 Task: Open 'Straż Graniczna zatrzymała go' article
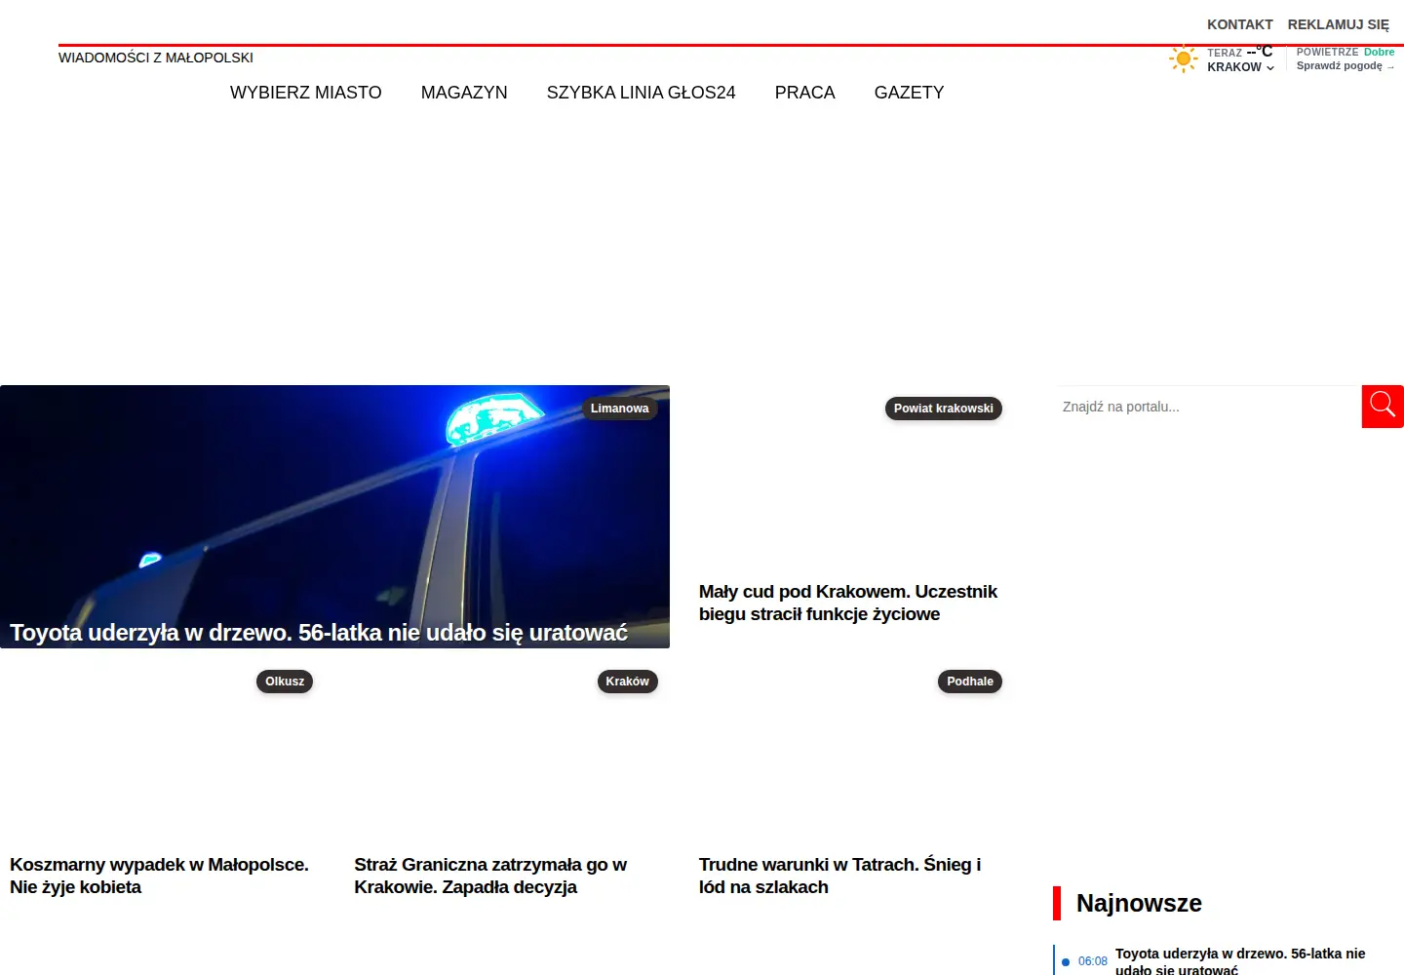[490, 876]
